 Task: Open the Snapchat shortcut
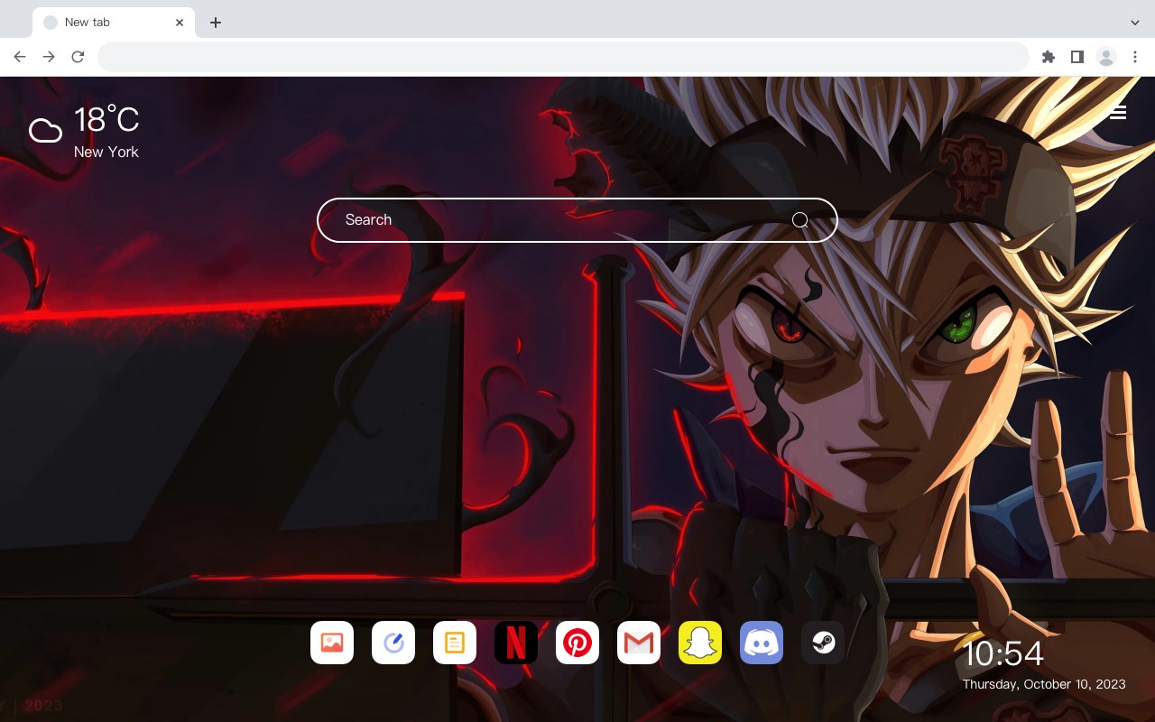(700, 643)
